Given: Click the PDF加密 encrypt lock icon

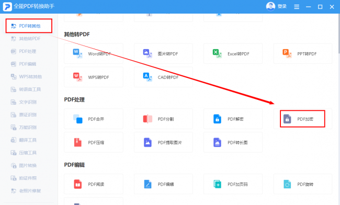Looking at the screenshot, I should point(287,119).
